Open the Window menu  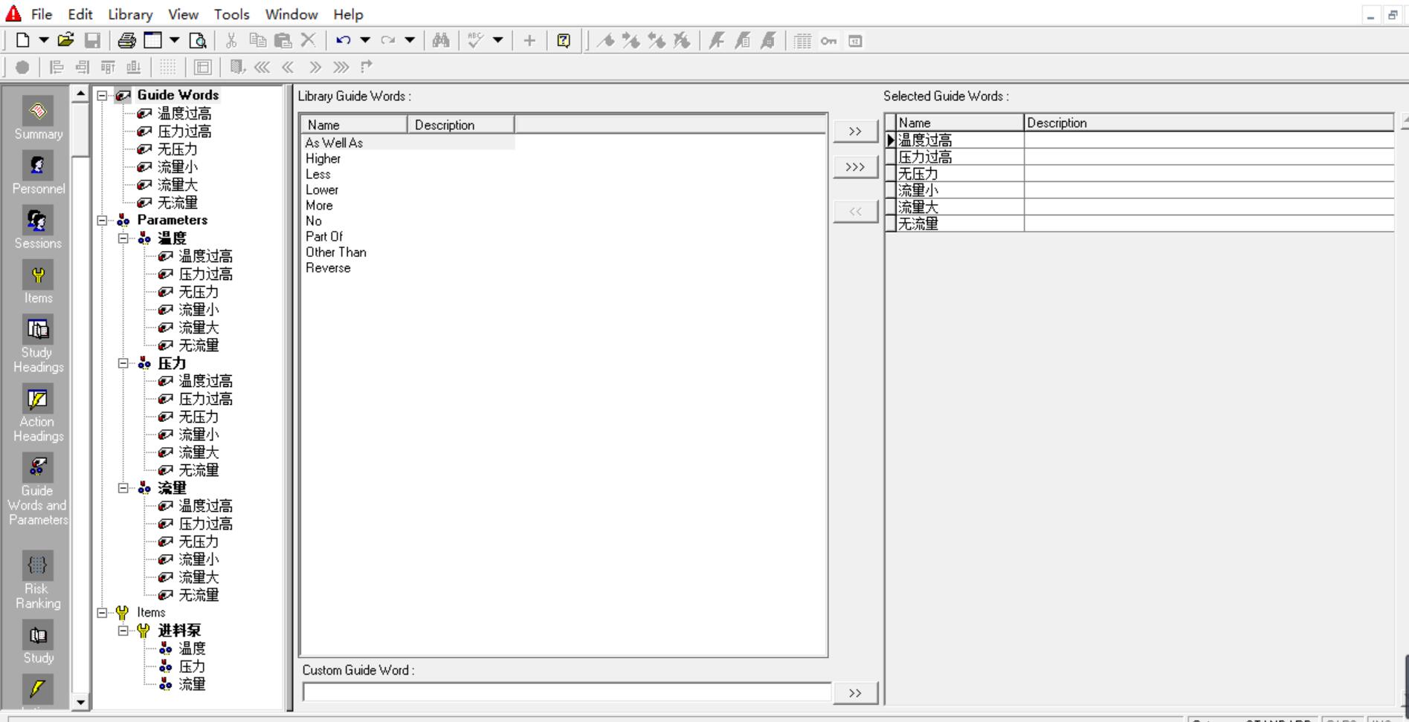[x=291, y=14]
